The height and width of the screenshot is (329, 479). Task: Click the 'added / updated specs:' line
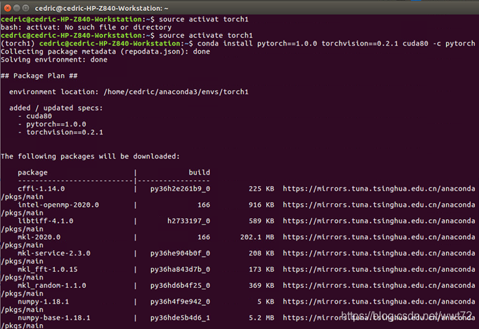(56, 108)
